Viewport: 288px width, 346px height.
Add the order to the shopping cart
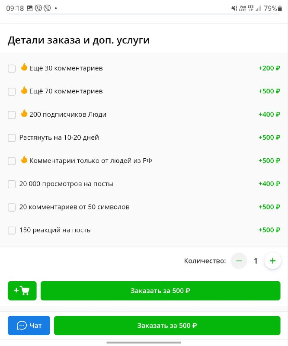(22, 291)
